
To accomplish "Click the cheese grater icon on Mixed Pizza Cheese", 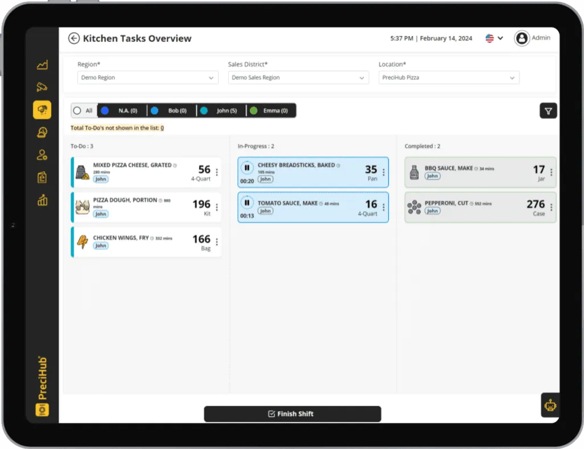I will pyautogui.click(x=82, y=172).
